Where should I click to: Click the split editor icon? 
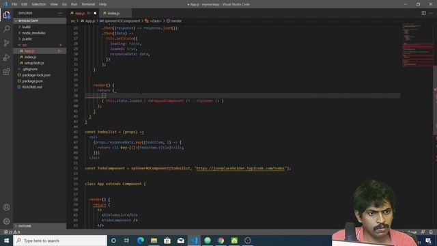point(423,13)
